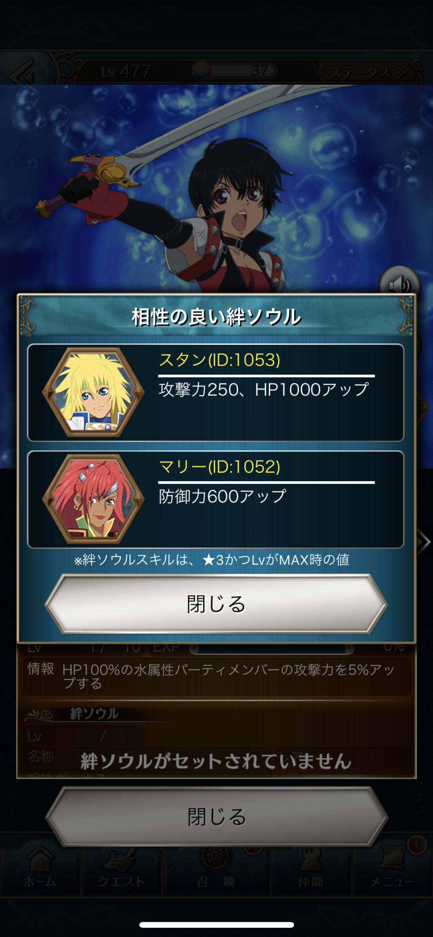Tap the Mary hexagon portrait icon
Image resolution: width=433 pixels, height=937 pixels.
click(93, 499)
